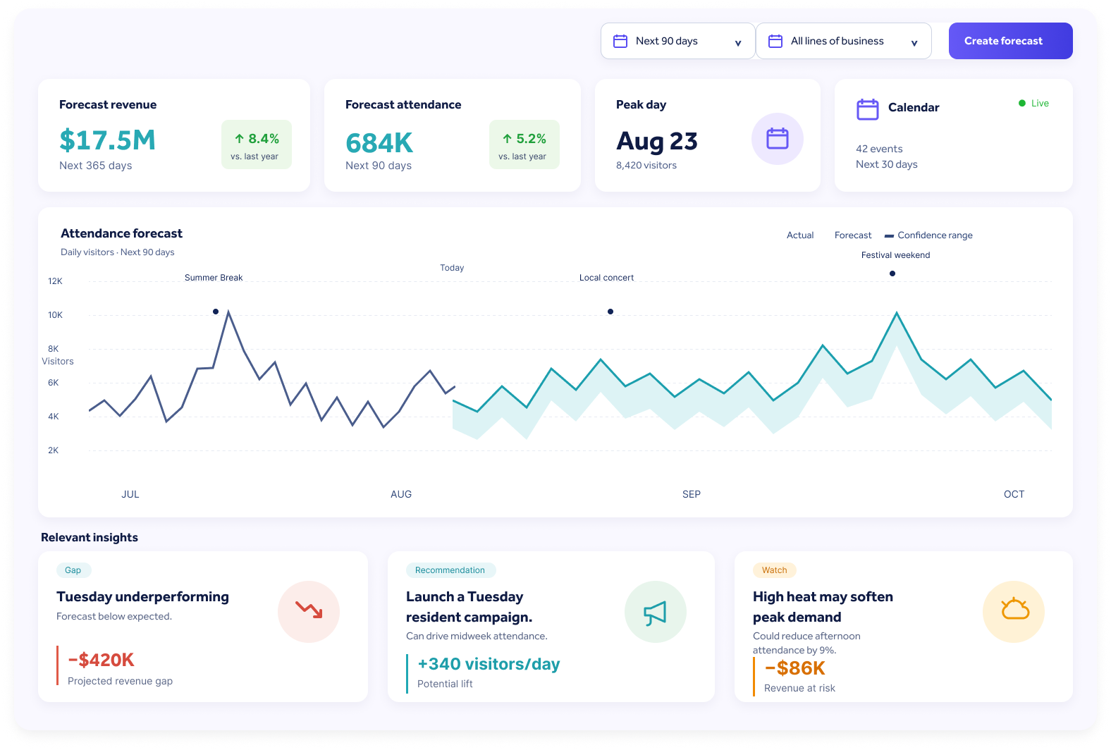Click the purple calendar icon on Peak day card
1111x750 pixels.
(x=778, y=139)
